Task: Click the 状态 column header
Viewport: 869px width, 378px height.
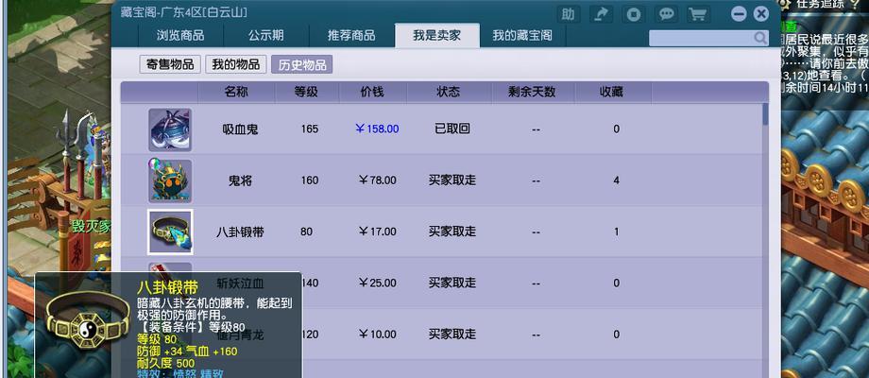Action: [x=449, y=92]
